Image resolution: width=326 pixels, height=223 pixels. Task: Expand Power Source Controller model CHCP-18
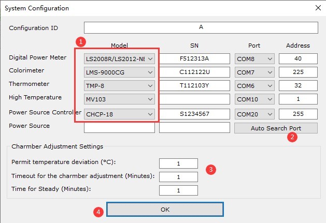(119, 114)
